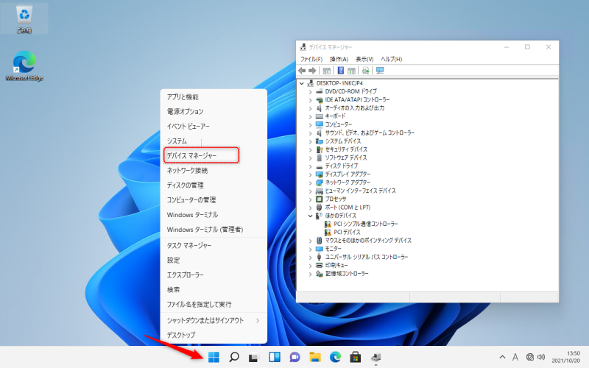Choose イベント ビューアー in the context menu
The height and width of the screenshot is (368, 589).
point(214,126)
